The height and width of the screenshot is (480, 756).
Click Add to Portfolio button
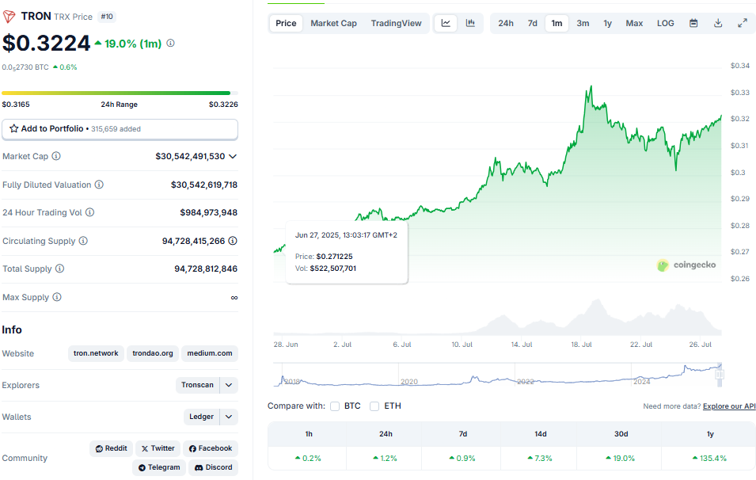click(120, 129)
